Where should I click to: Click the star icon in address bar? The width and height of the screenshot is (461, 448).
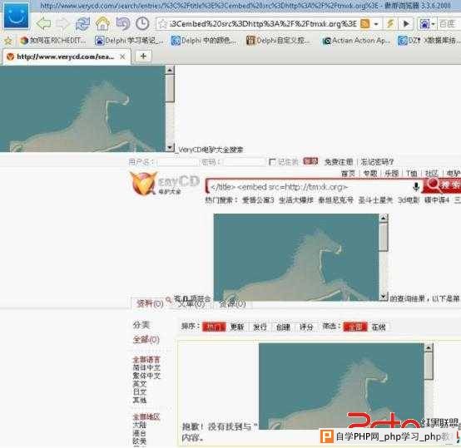point(162,24)
